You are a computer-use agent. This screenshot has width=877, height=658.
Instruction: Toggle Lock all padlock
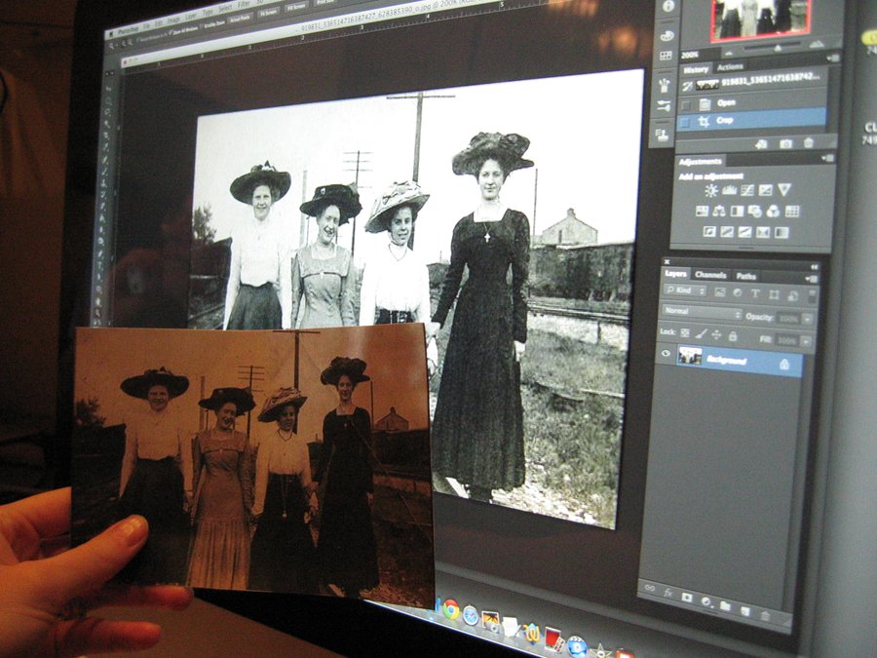[x=733, y=336]
